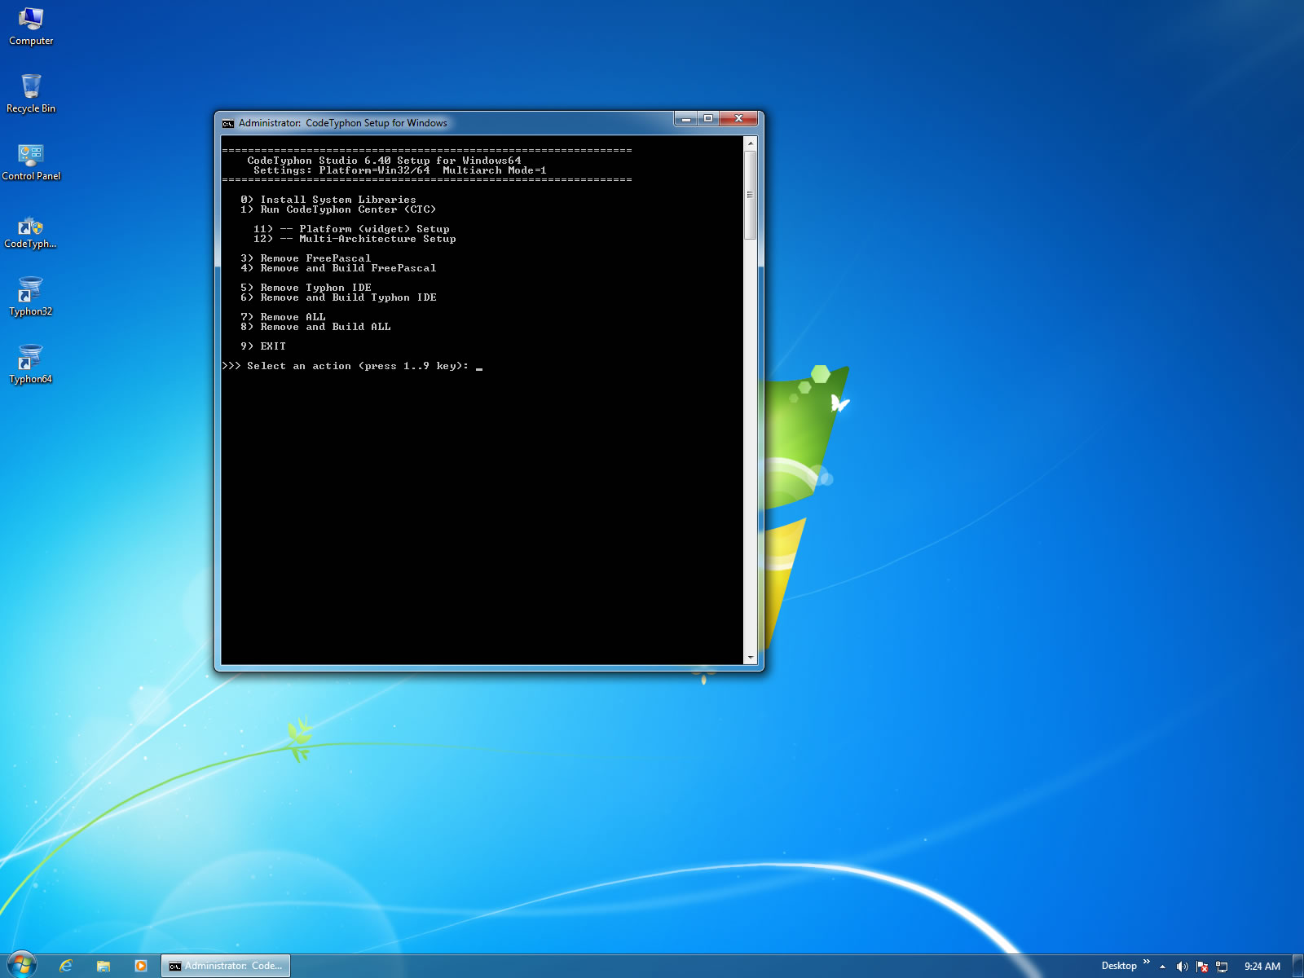Image resolution: width=1304 pixels, height=978 pixels.
Task: Launch Internet Explorer from the taskbar
Action: 66,966
